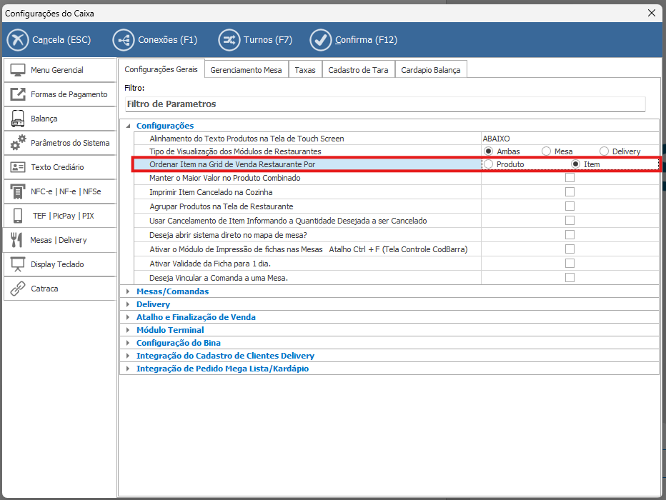Select the Produto radio option
Viewport: 666px width, 500px height.
click(489, 164)
